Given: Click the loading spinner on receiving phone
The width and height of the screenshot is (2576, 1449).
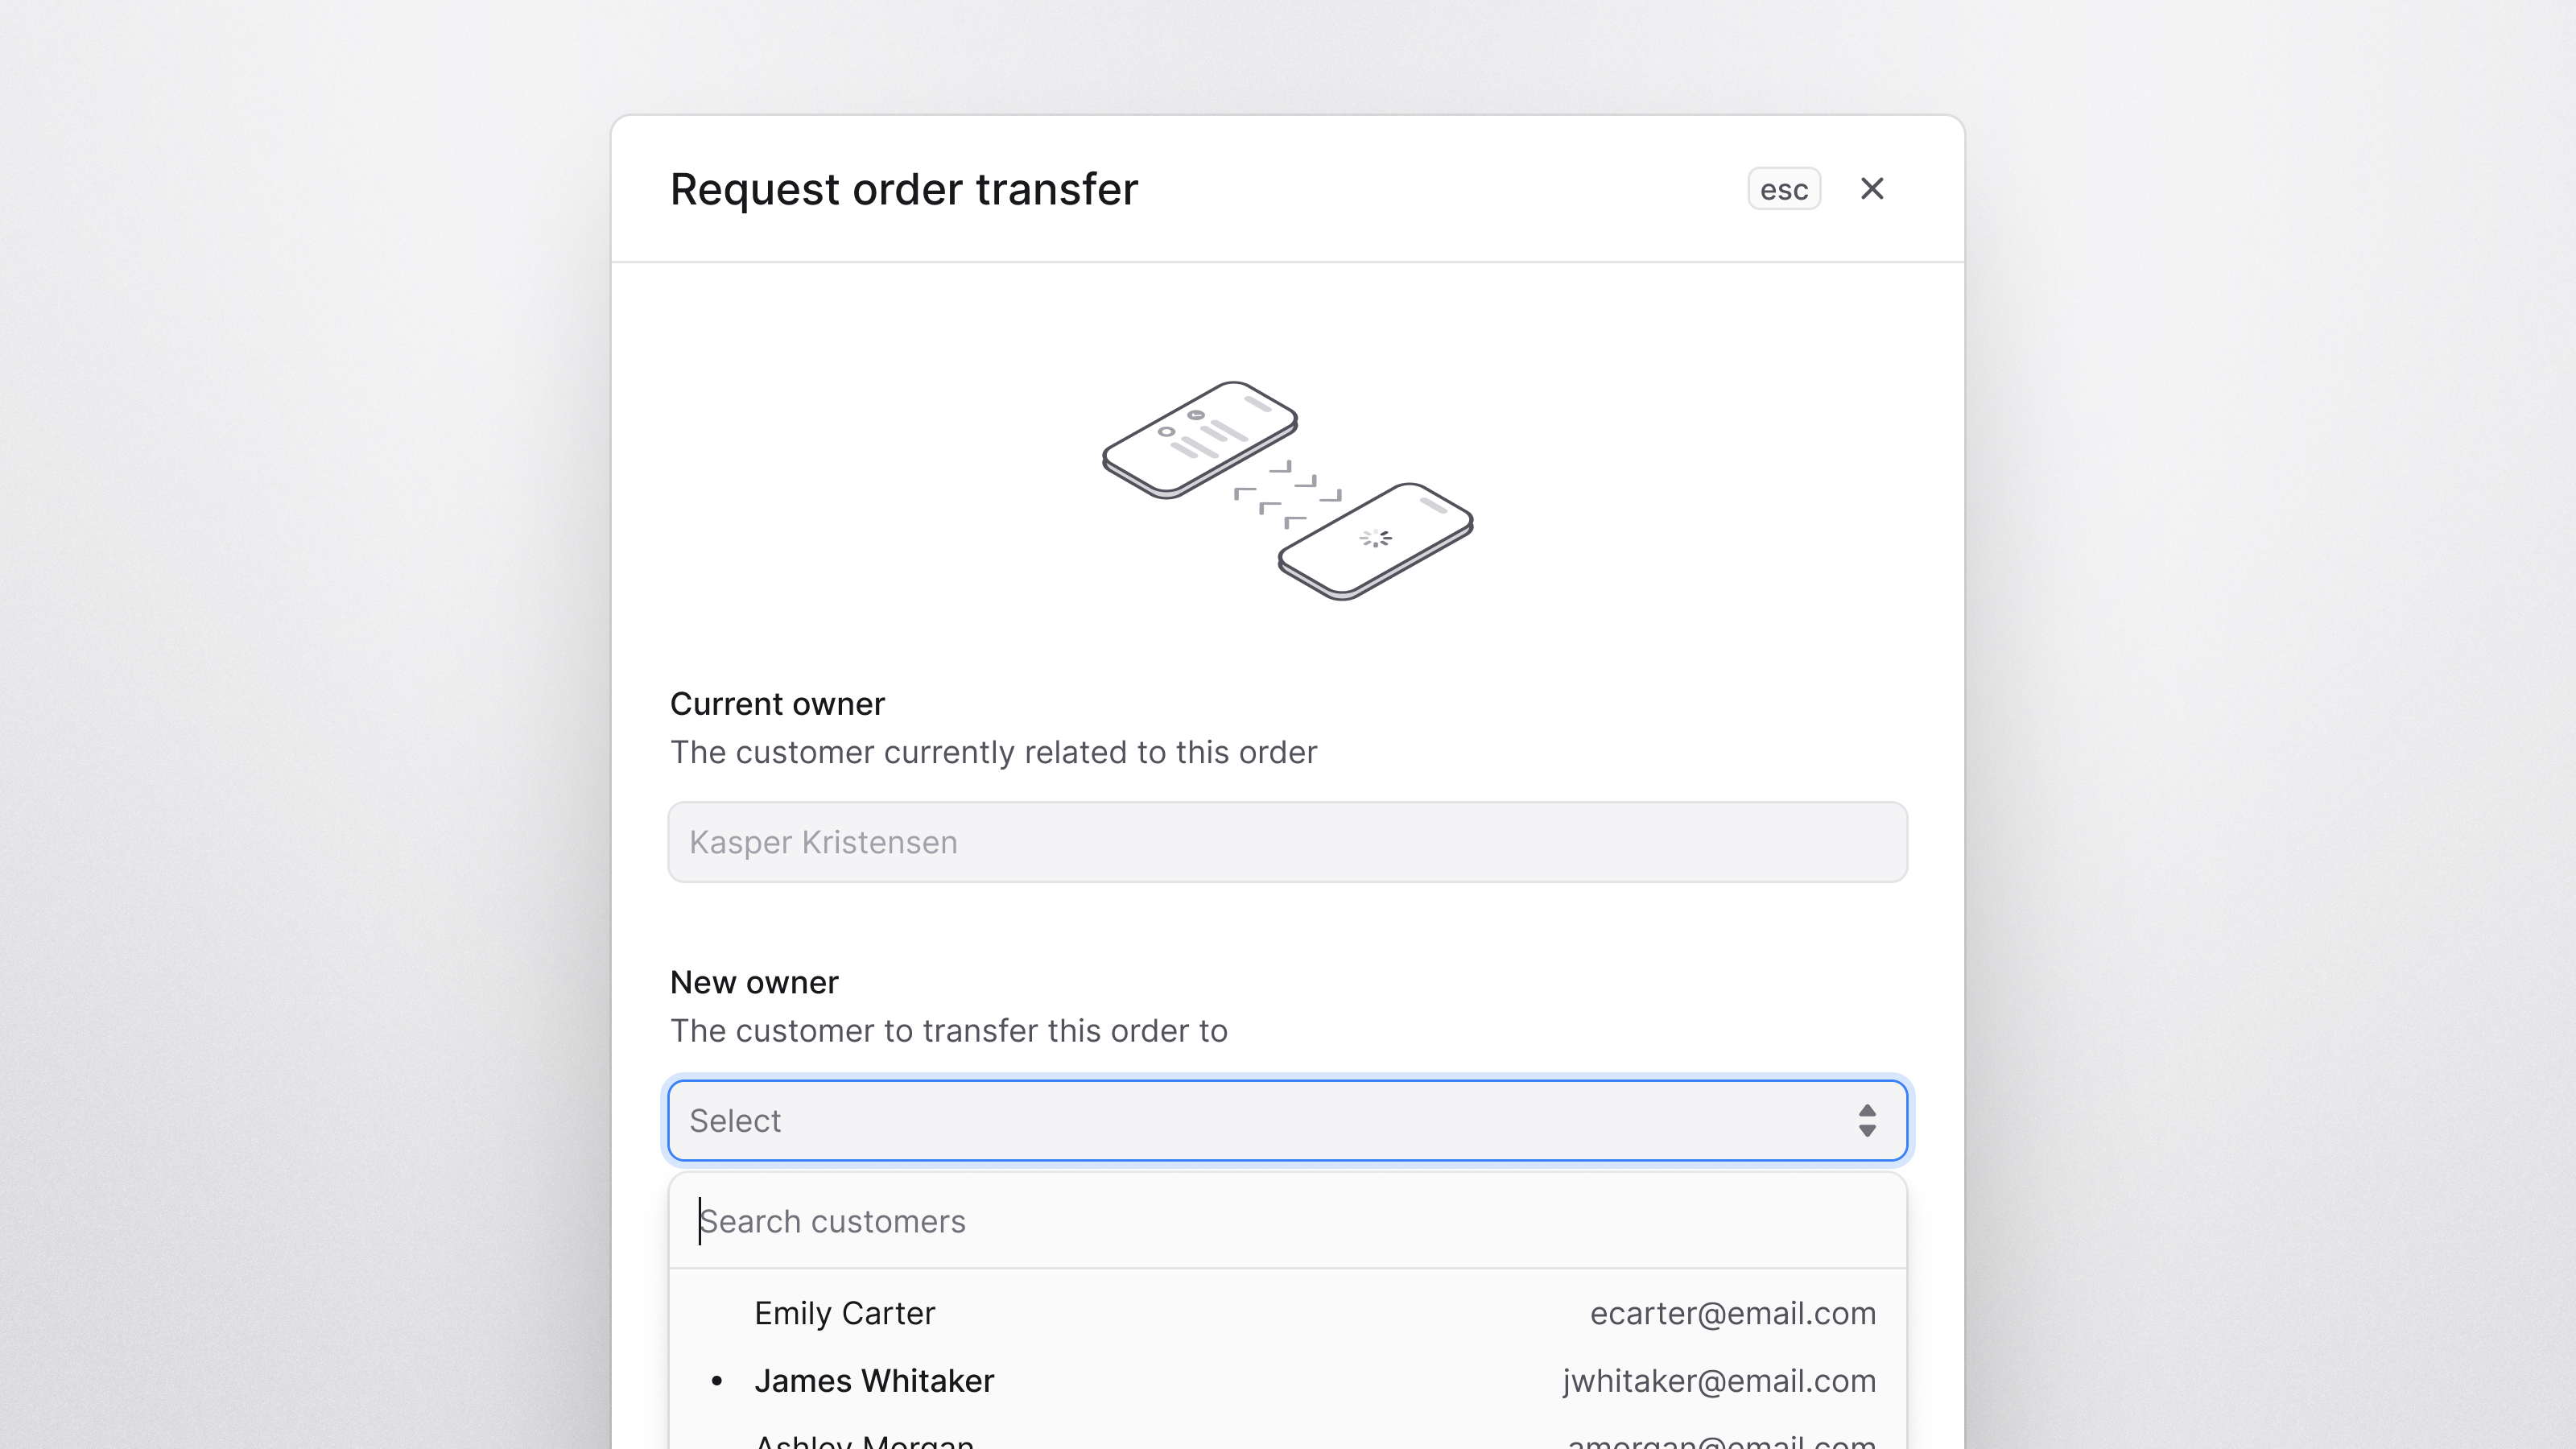Looking at the screenshot, I should click(x=1375, y=538).
